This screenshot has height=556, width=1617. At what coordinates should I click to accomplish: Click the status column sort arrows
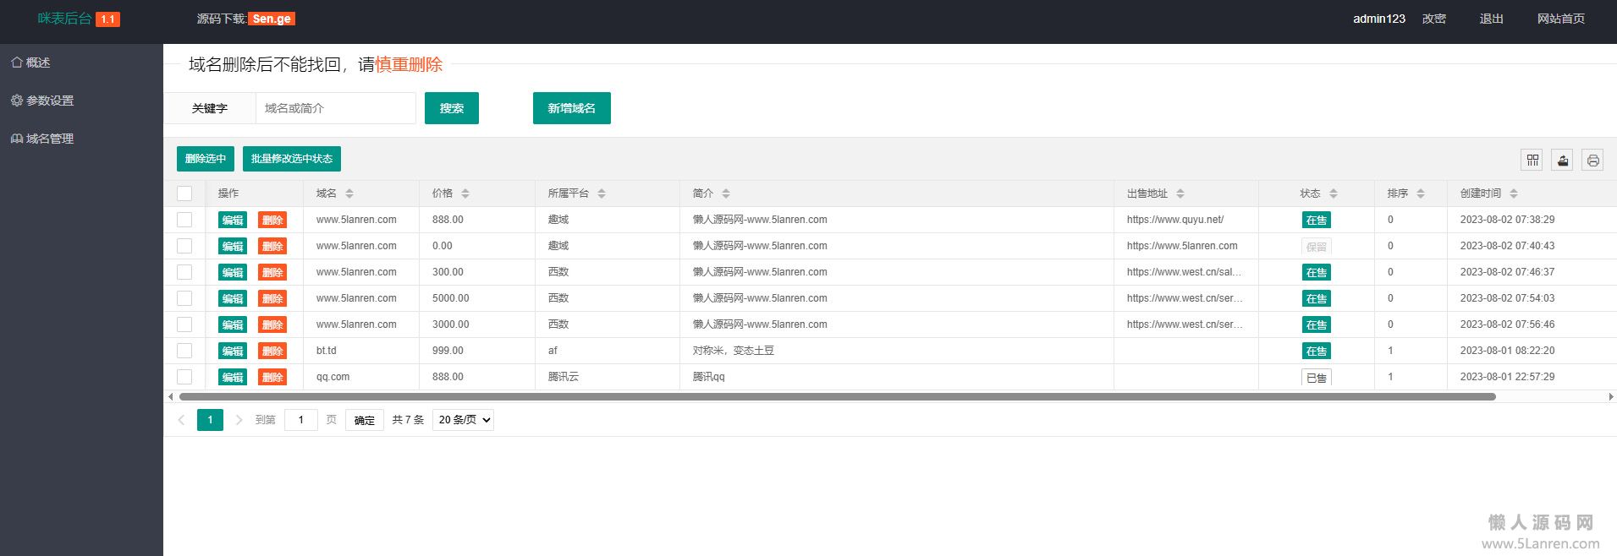pyautogui.click(x=1333, y=194)
